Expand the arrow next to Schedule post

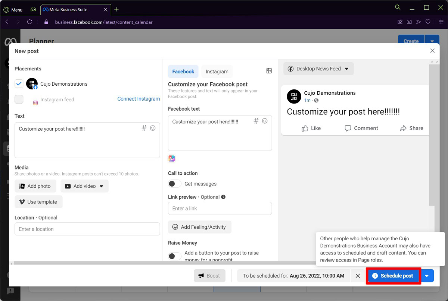427,276
